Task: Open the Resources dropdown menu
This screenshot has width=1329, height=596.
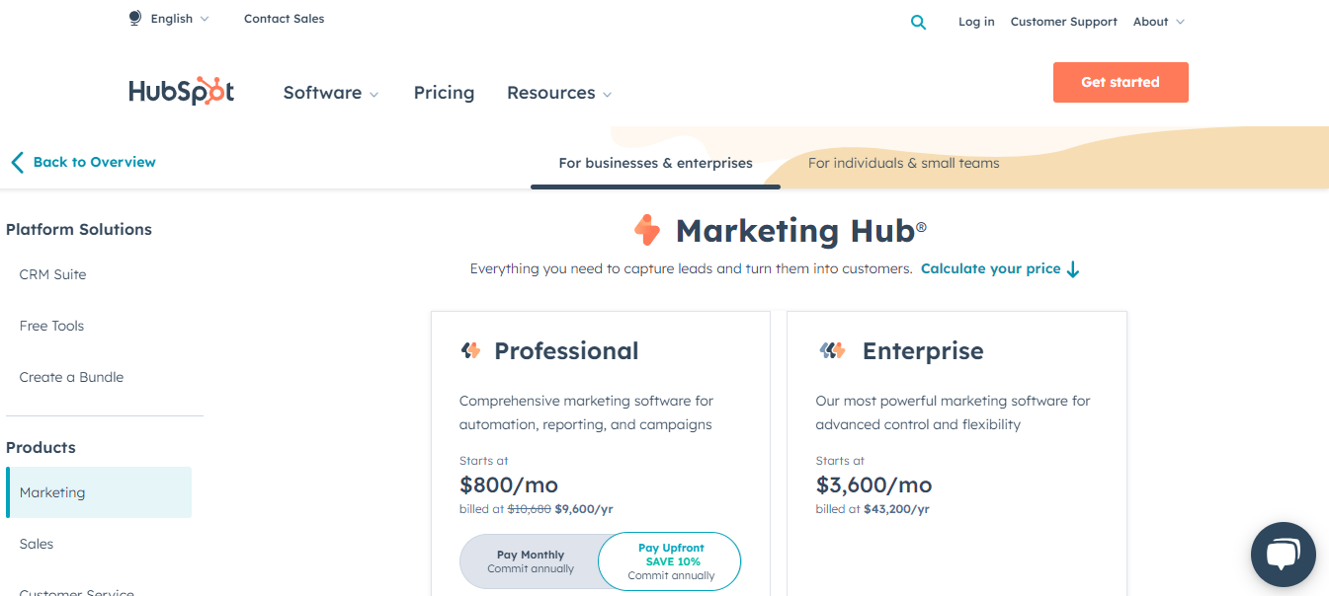Action: pyautogui.click(x=559, y=93)
